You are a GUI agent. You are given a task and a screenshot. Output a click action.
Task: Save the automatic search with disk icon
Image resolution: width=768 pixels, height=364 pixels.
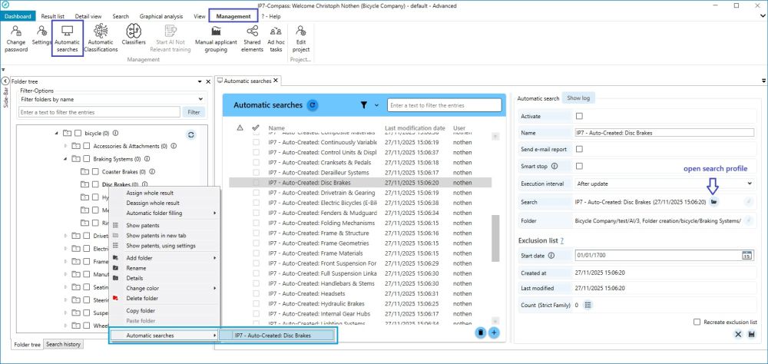coord(750,334)
